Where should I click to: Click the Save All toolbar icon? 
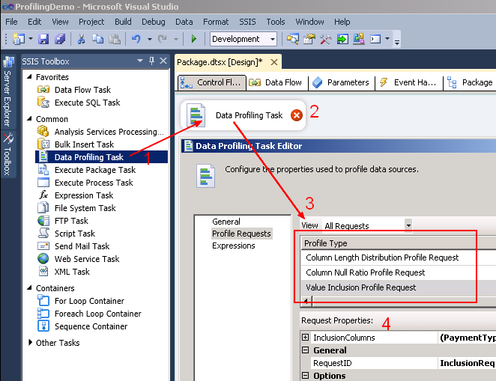point(58,39)
